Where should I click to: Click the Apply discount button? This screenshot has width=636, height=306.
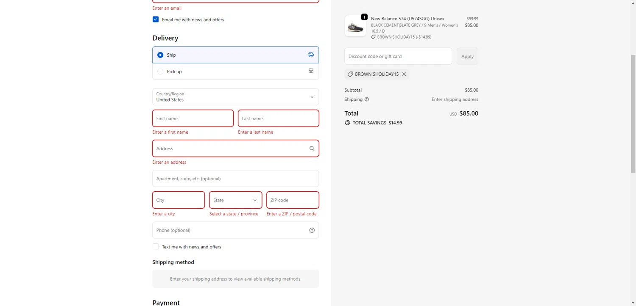pos(467,56)
